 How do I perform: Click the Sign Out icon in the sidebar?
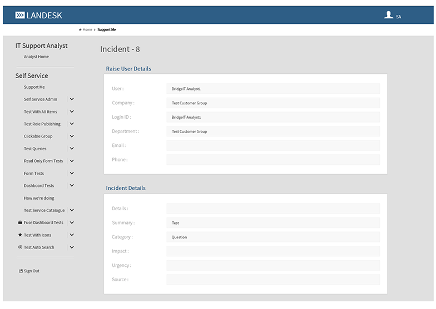coord(21,271)
